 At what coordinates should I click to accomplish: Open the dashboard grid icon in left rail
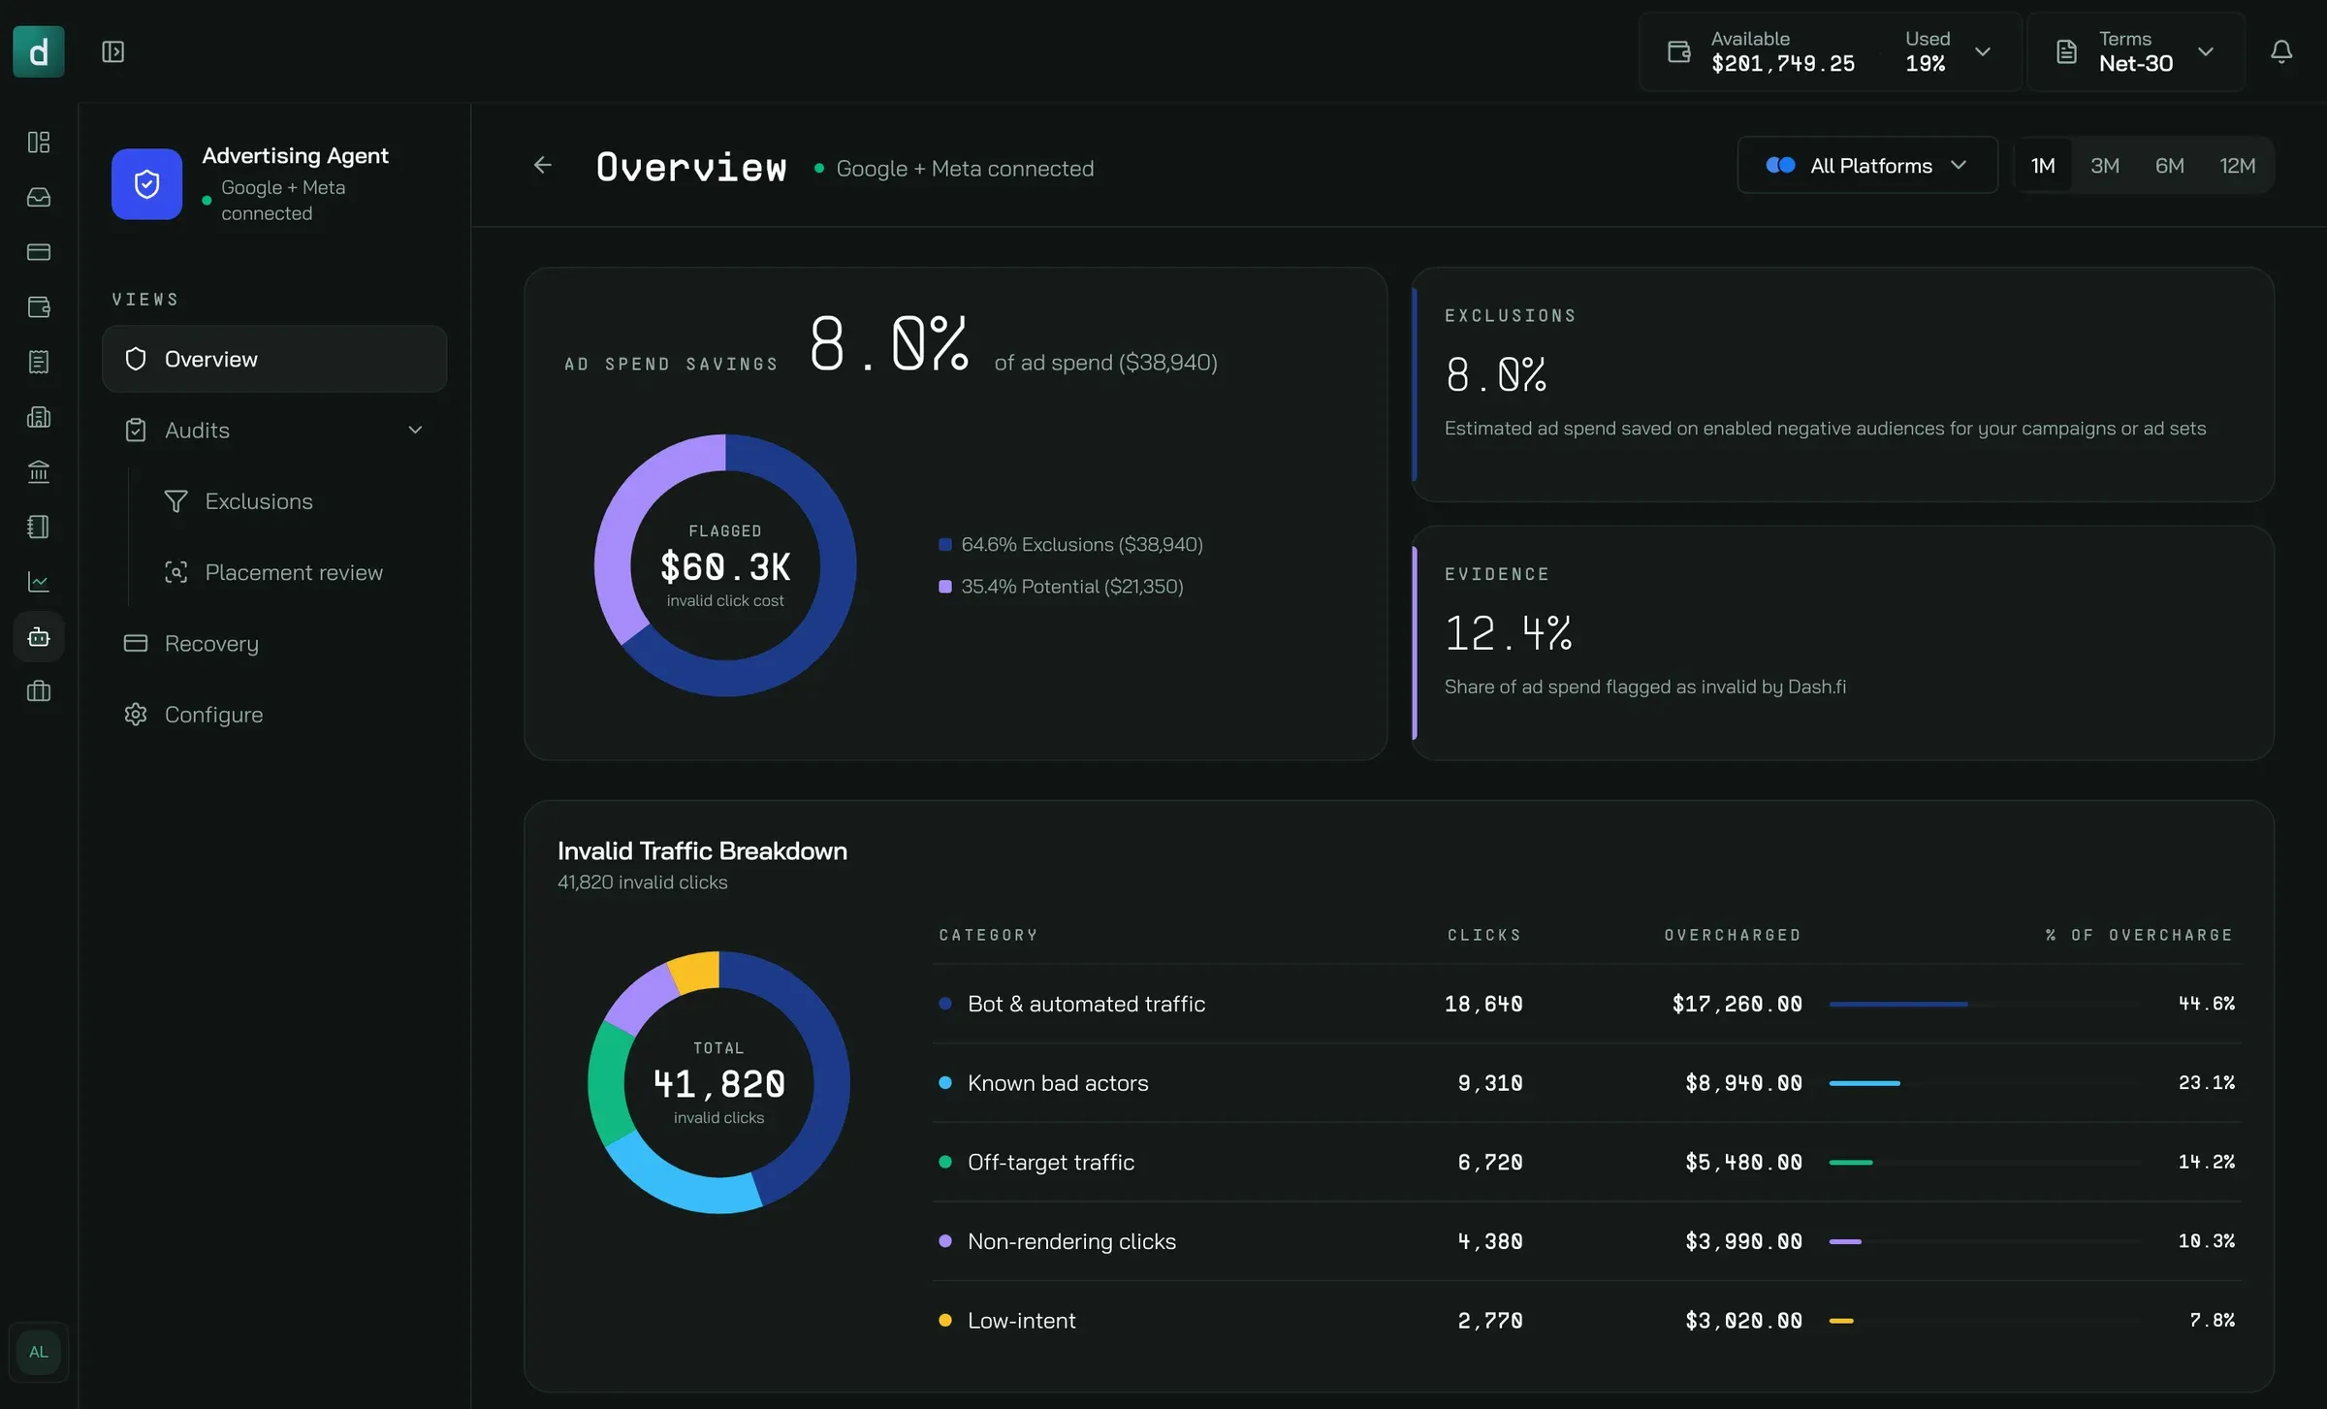pyautogui.click(x=39, y=143)
